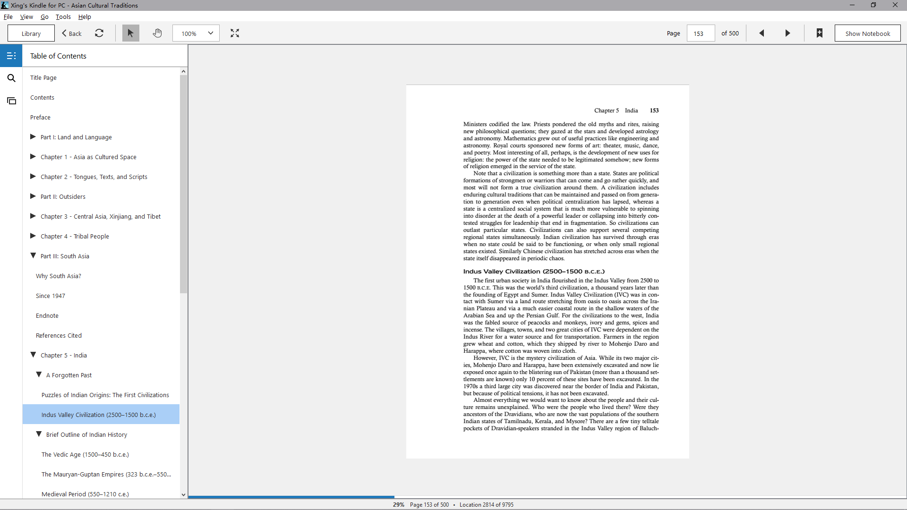Expand Part I: Land and Language
Image resolution: width=907 pixels, height=510 pixels.
coord(33,136)
